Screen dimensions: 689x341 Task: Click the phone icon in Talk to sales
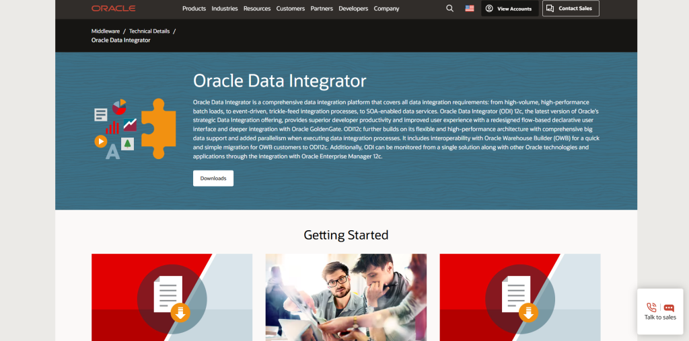coord(651,307)
